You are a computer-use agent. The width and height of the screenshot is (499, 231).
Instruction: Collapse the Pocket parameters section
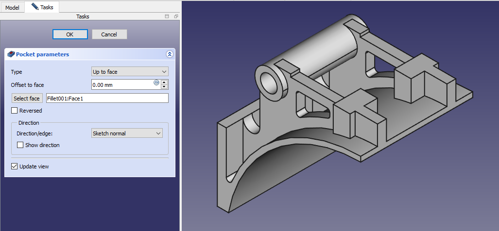pyautogui.click(x=169, y=54)
